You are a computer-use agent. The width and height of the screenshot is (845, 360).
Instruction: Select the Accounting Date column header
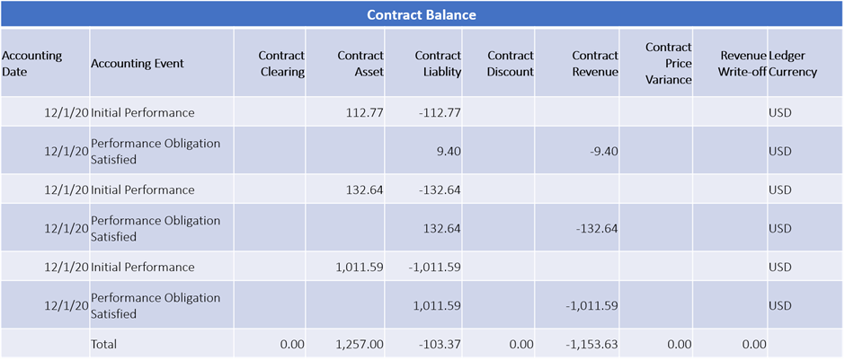coord(32,64)
